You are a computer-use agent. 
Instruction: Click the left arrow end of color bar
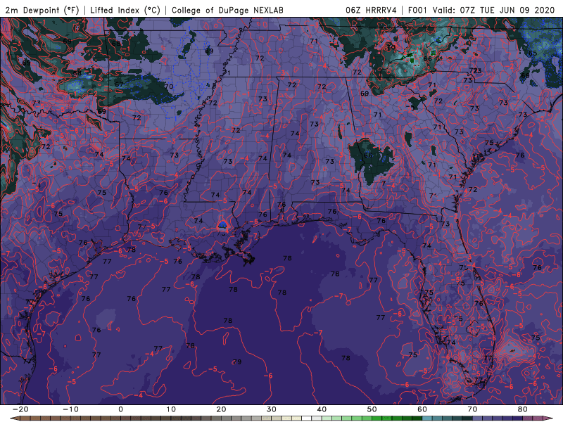point(14,418)
